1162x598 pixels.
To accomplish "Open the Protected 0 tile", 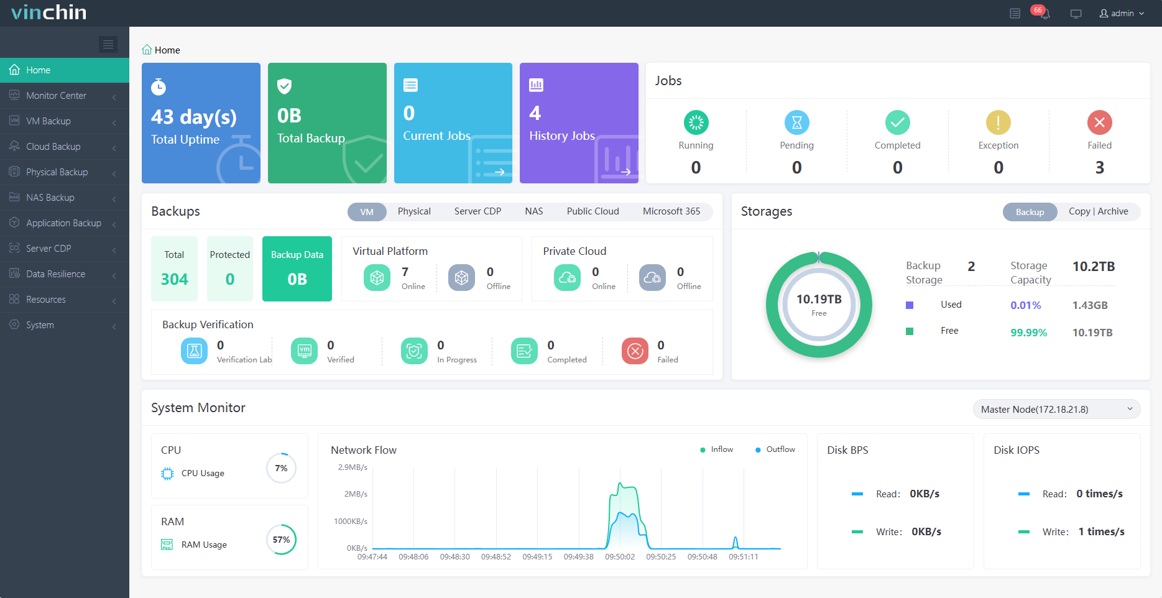I will [x=230, y=269].
